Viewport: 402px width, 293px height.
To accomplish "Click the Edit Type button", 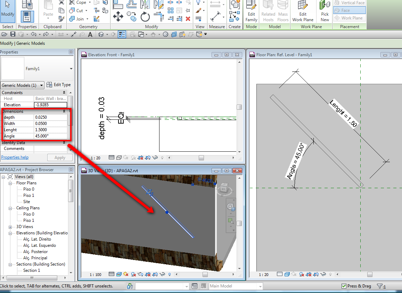I will click(59, 85).
